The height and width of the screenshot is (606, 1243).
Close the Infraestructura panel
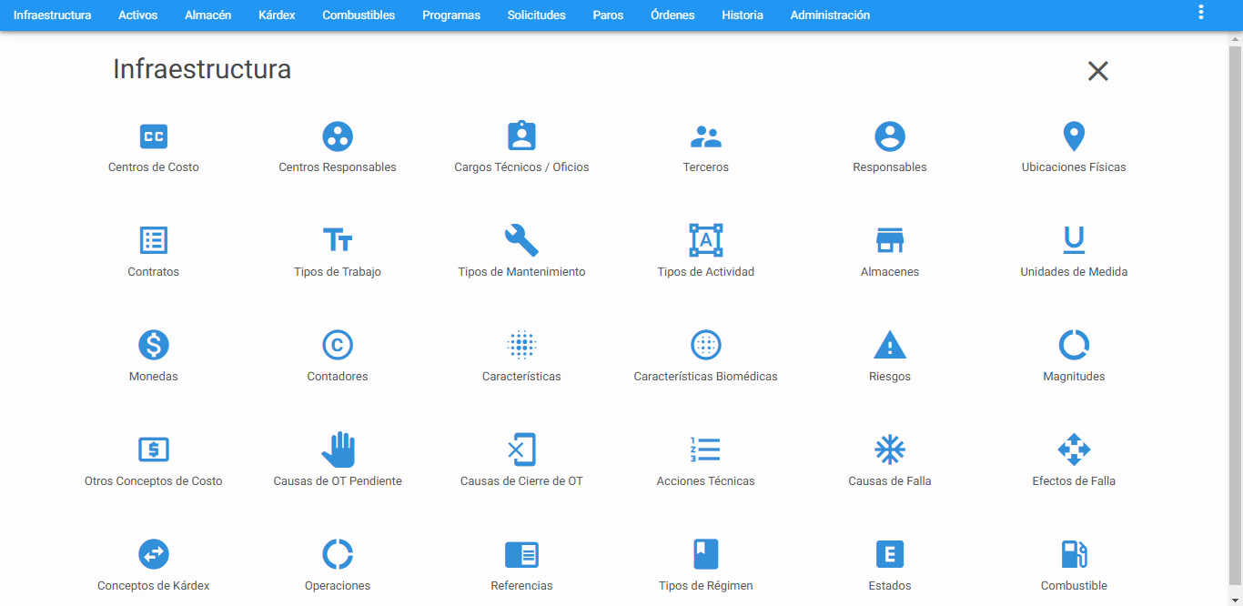pos(1098,71)
